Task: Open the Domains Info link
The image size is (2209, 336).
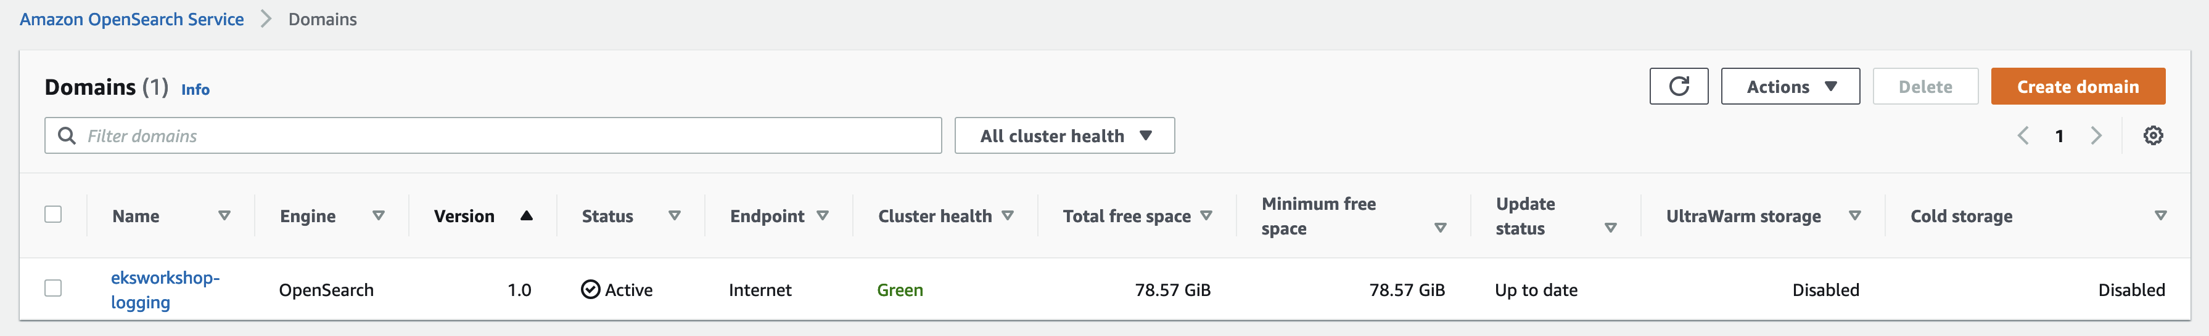Action: pos(195,89)
